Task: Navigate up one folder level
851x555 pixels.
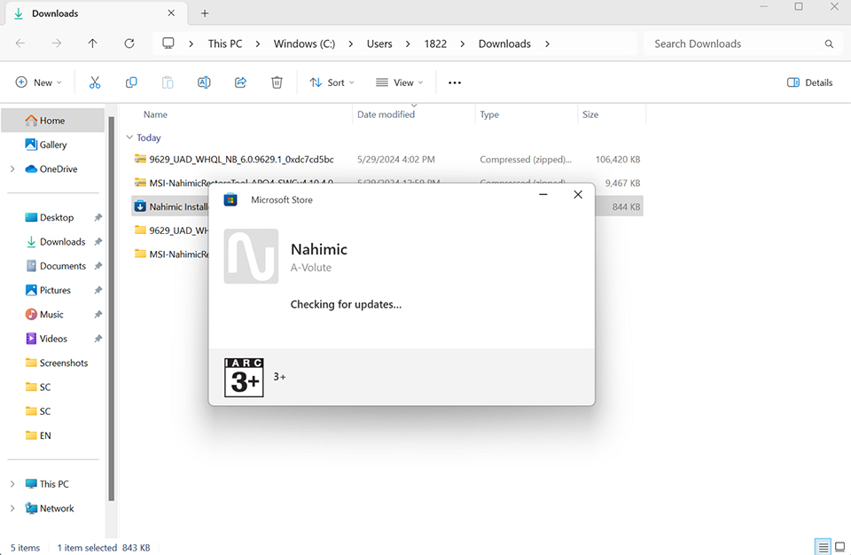Action: (x=93, y=43)
